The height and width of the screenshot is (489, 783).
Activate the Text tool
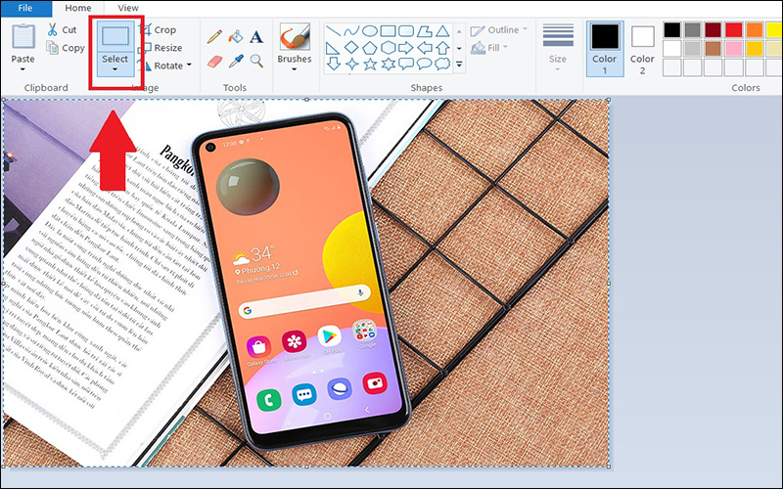[256, 37]
